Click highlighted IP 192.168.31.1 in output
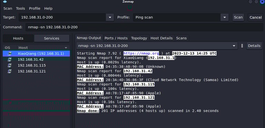Image resolution: width=265 pixels, height=128 pixels. (161, 58)
